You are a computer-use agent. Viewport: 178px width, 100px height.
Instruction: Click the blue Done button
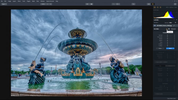tap(170, 49)
